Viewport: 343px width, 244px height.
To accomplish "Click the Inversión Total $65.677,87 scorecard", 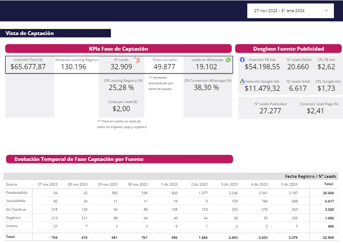I will [x=28, y=64].
